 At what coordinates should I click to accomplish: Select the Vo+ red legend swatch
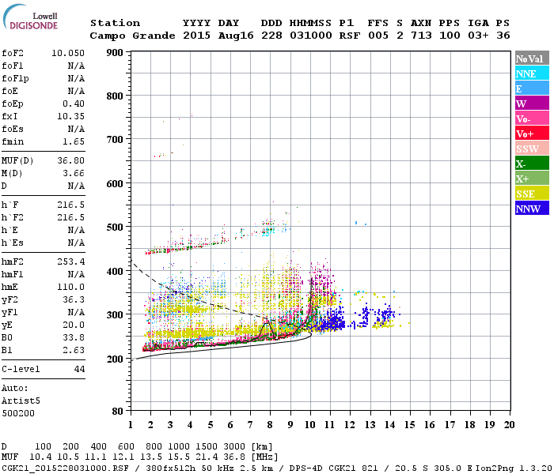point(532,134)
